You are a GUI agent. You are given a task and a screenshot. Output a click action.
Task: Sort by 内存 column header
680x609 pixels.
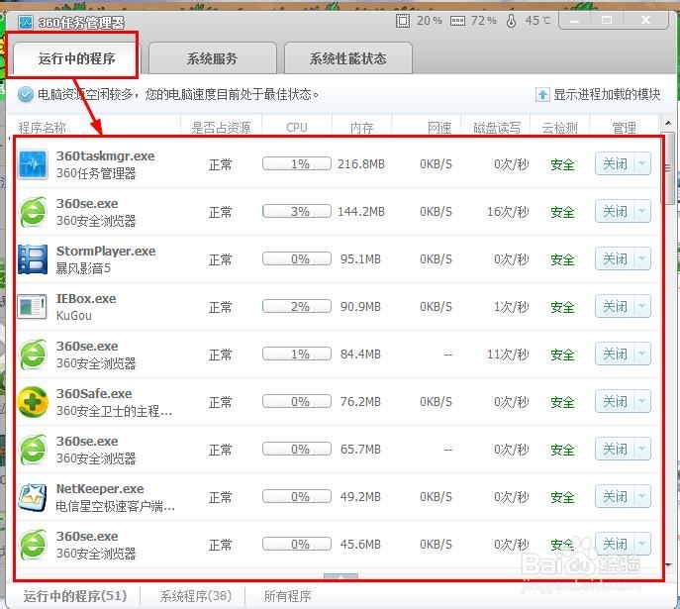pyautogui.click(x=361, y=128)
